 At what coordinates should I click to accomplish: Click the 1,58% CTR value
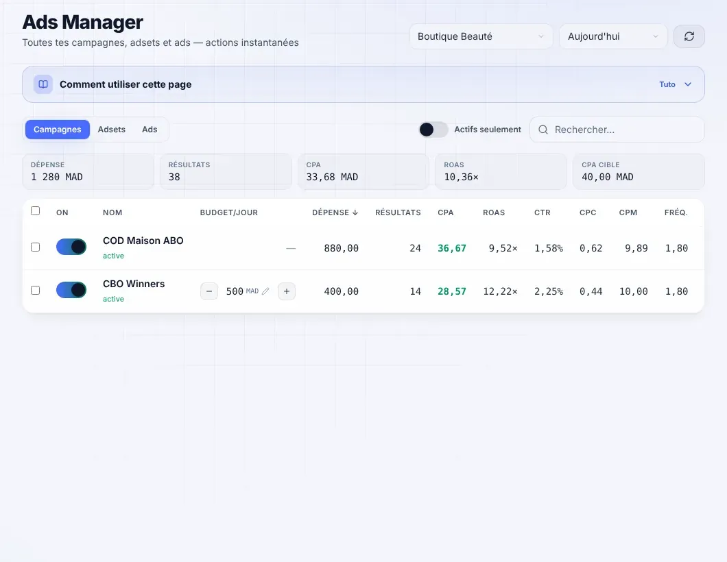pyautogui.click(x=549, y=248)
